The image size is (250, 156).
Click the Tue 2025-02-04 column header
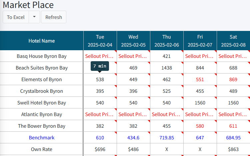click(x=100, y=41)
